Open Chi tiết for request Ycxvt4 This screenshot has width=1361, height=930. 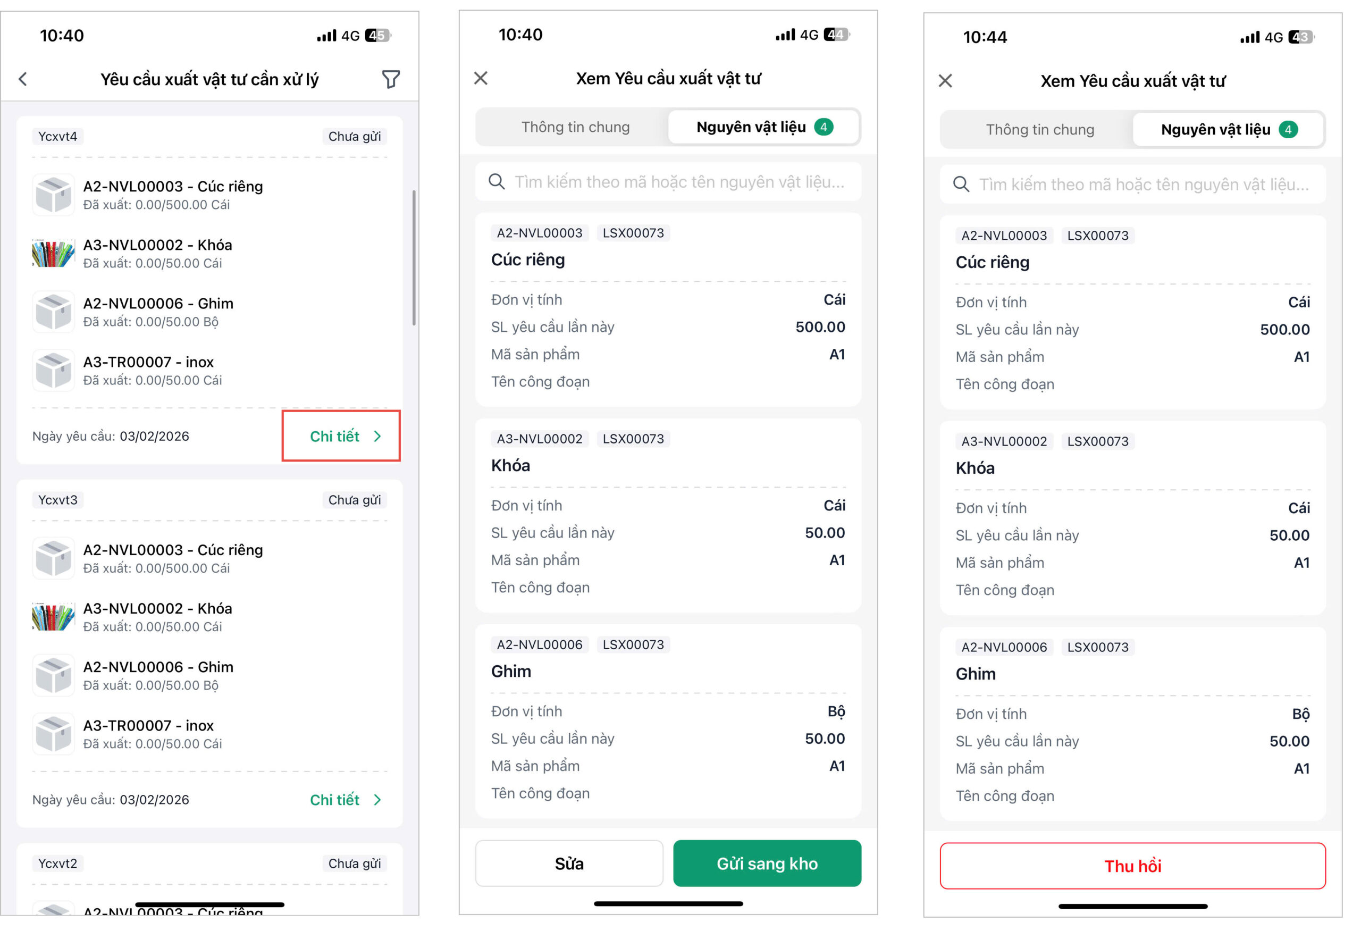coord(345,437)
